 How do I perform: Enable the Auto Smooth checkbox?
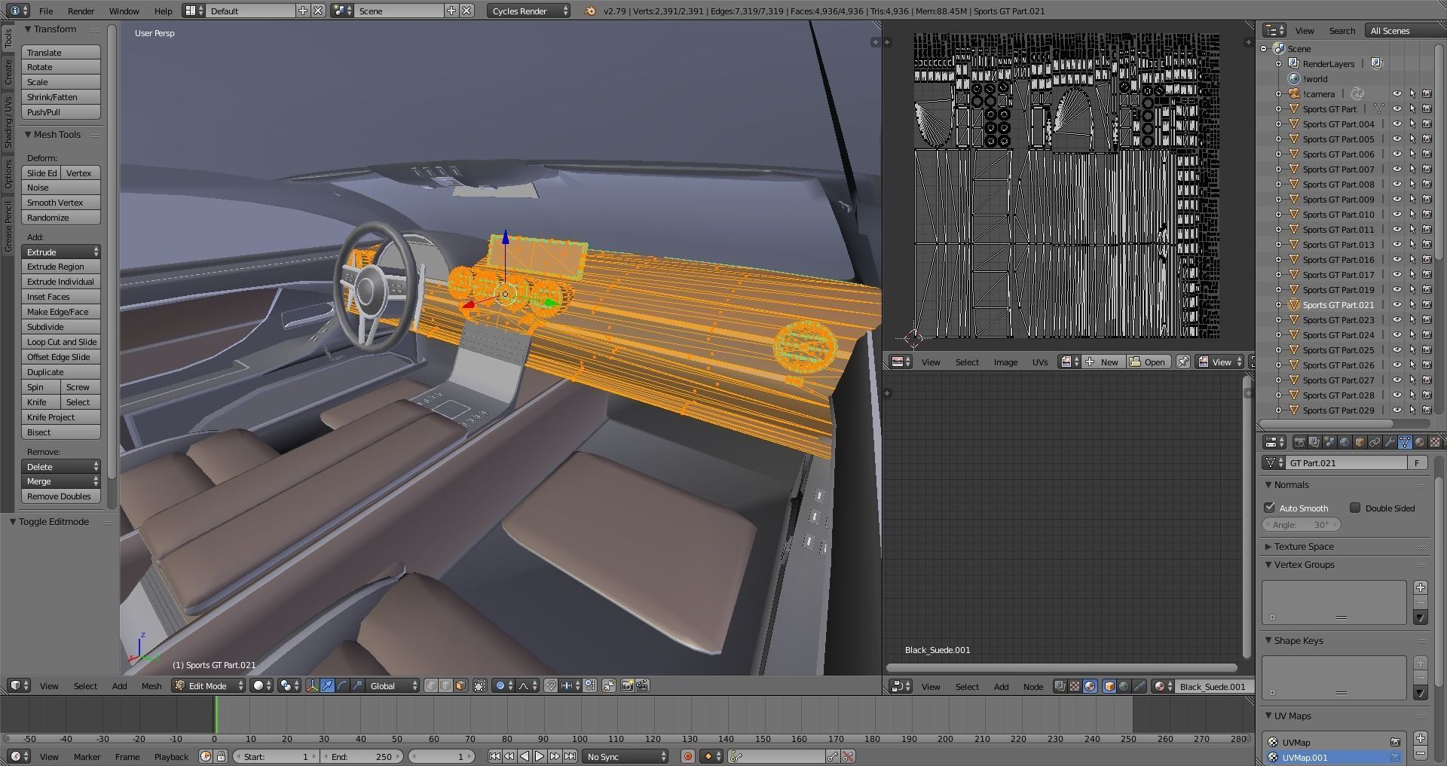click(1270, 508)
